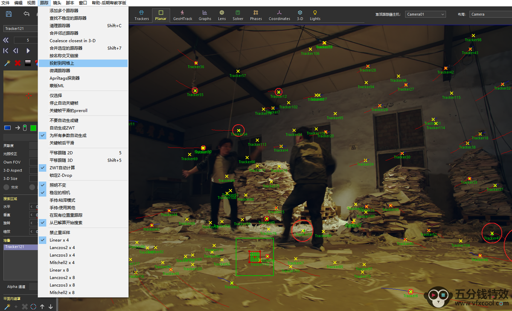Open the Solver room

coord(238,15)
